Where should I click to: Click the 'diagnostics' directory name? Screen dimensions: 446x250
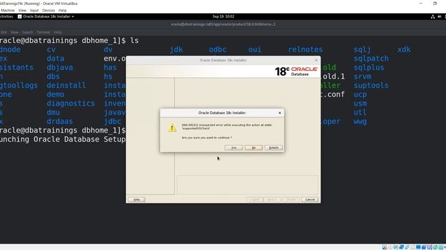tap(70, 103)
